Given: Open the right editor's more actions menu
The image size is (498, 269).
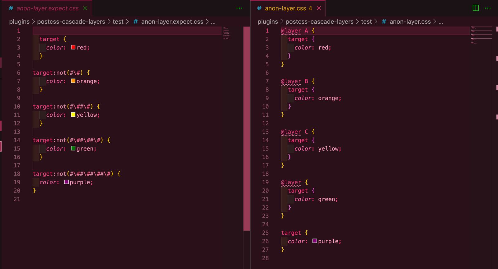Looking at the screenshot, I should [488, 8].
